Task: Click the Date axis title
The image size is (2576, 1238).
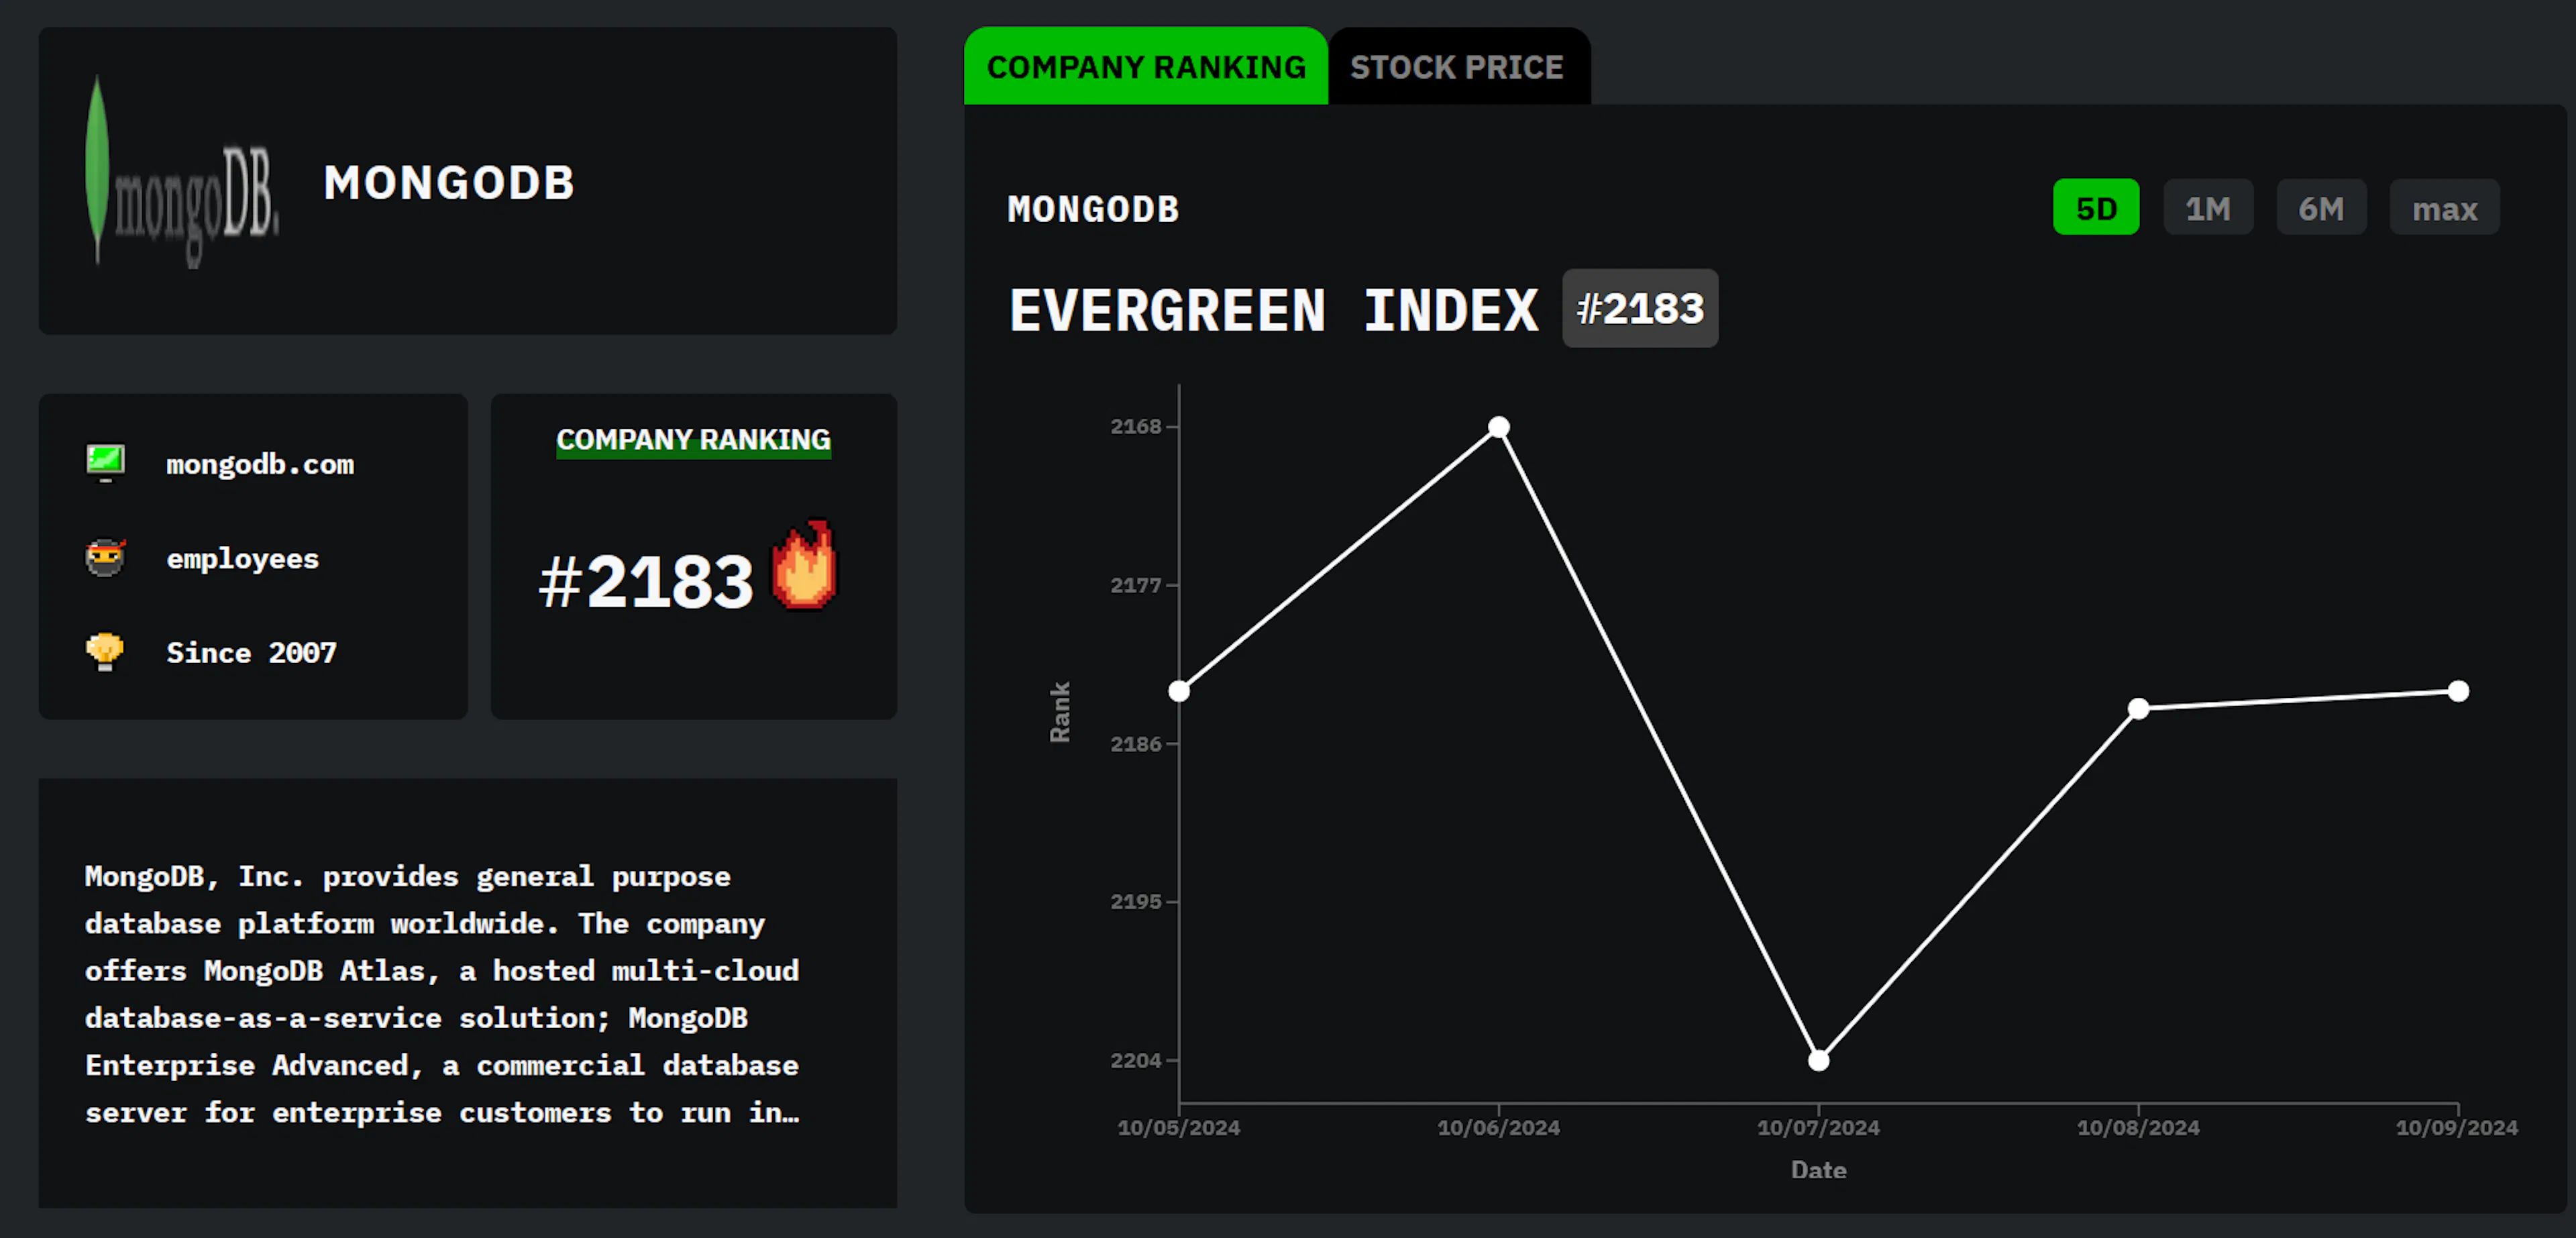Action: (1819, 1170)
